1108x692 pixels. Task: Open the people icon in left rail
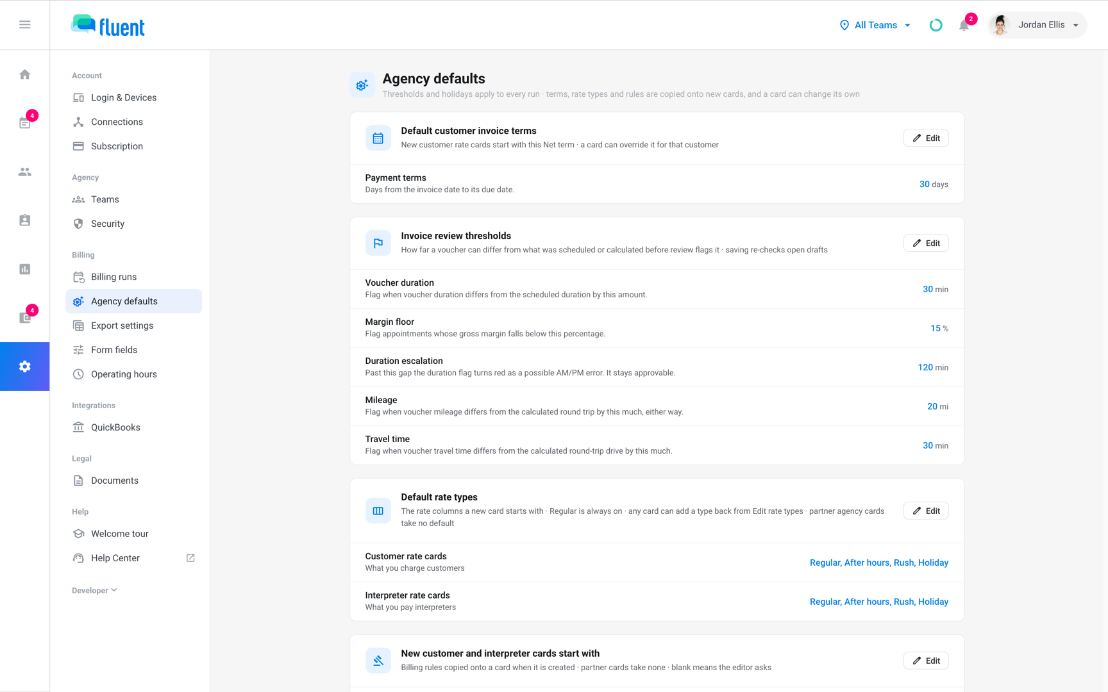click(x=24, y=172)
